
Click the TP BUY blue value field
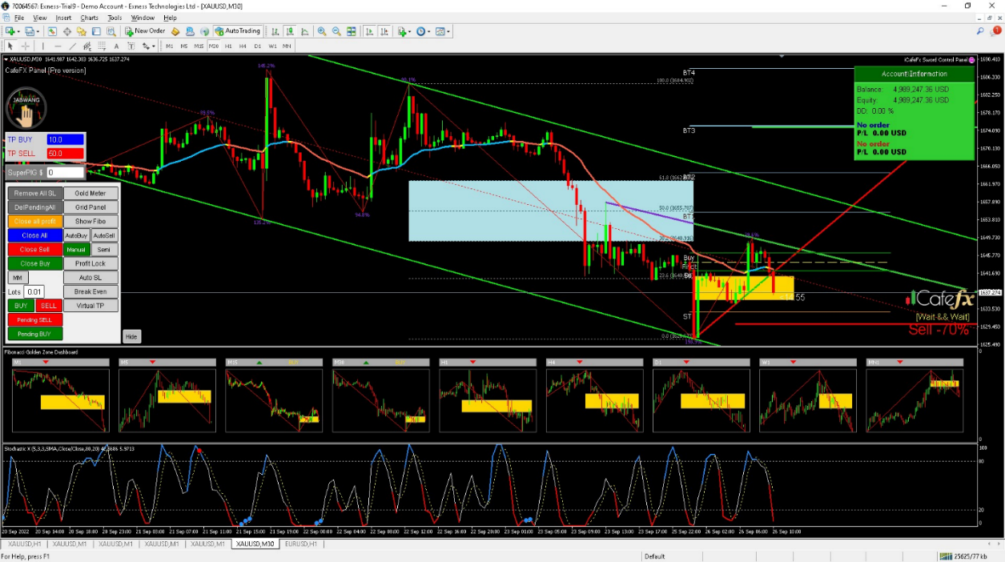tap(65, 139)
